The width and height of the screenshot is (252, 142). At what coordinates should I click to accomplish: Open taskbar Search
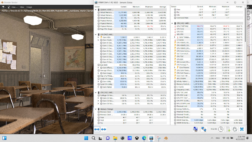(93, 138)
